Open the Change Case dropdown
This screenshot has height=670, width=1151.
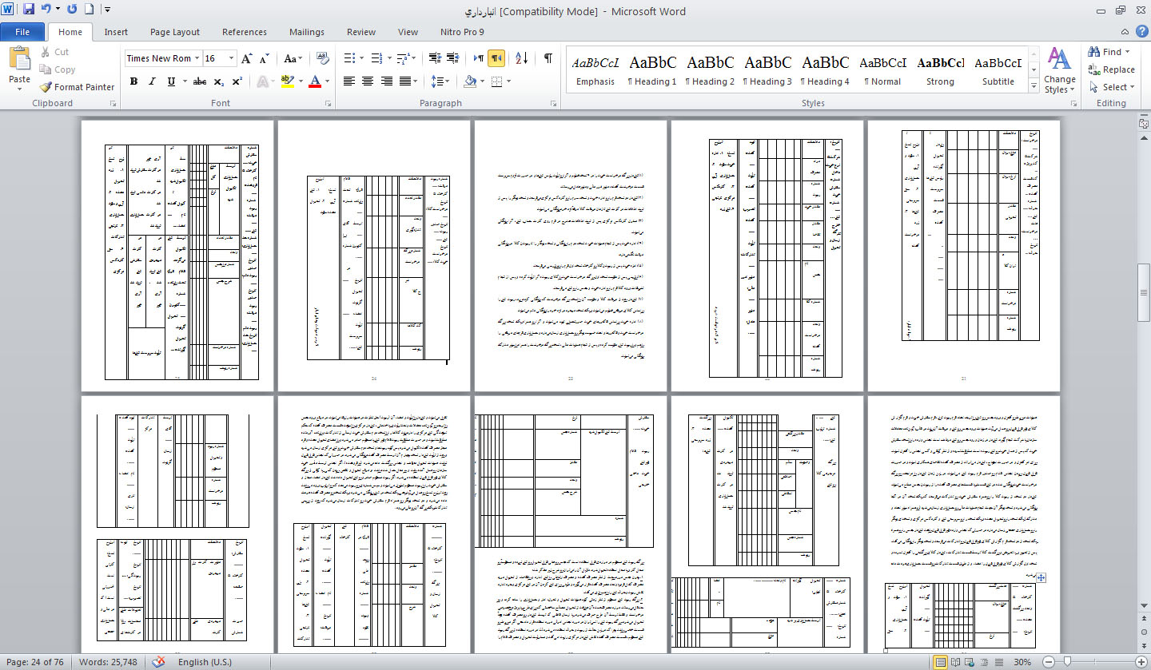tap(293, 58)
